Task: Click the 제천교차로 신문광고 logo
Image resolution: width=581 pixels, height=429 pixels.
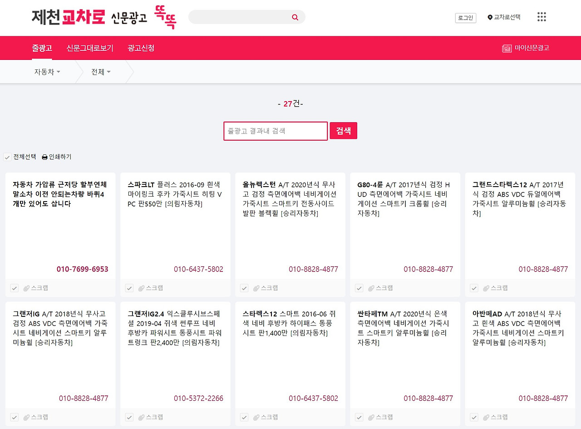Action: [x=89, y=17]
